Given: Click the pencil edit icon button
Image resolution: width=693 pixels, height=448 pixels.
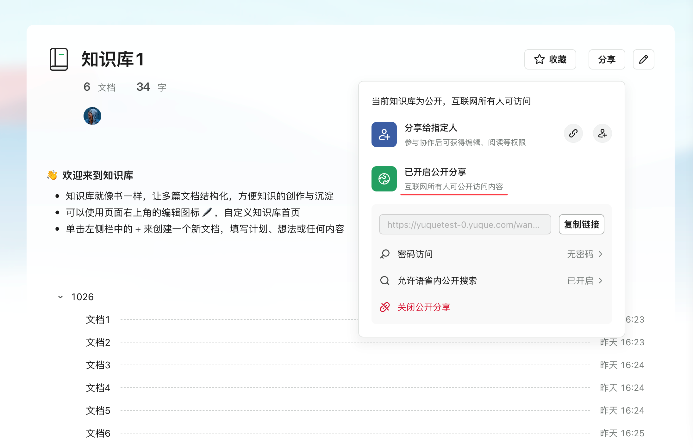Looking at the screenshot, I should (x=643, y=59).
